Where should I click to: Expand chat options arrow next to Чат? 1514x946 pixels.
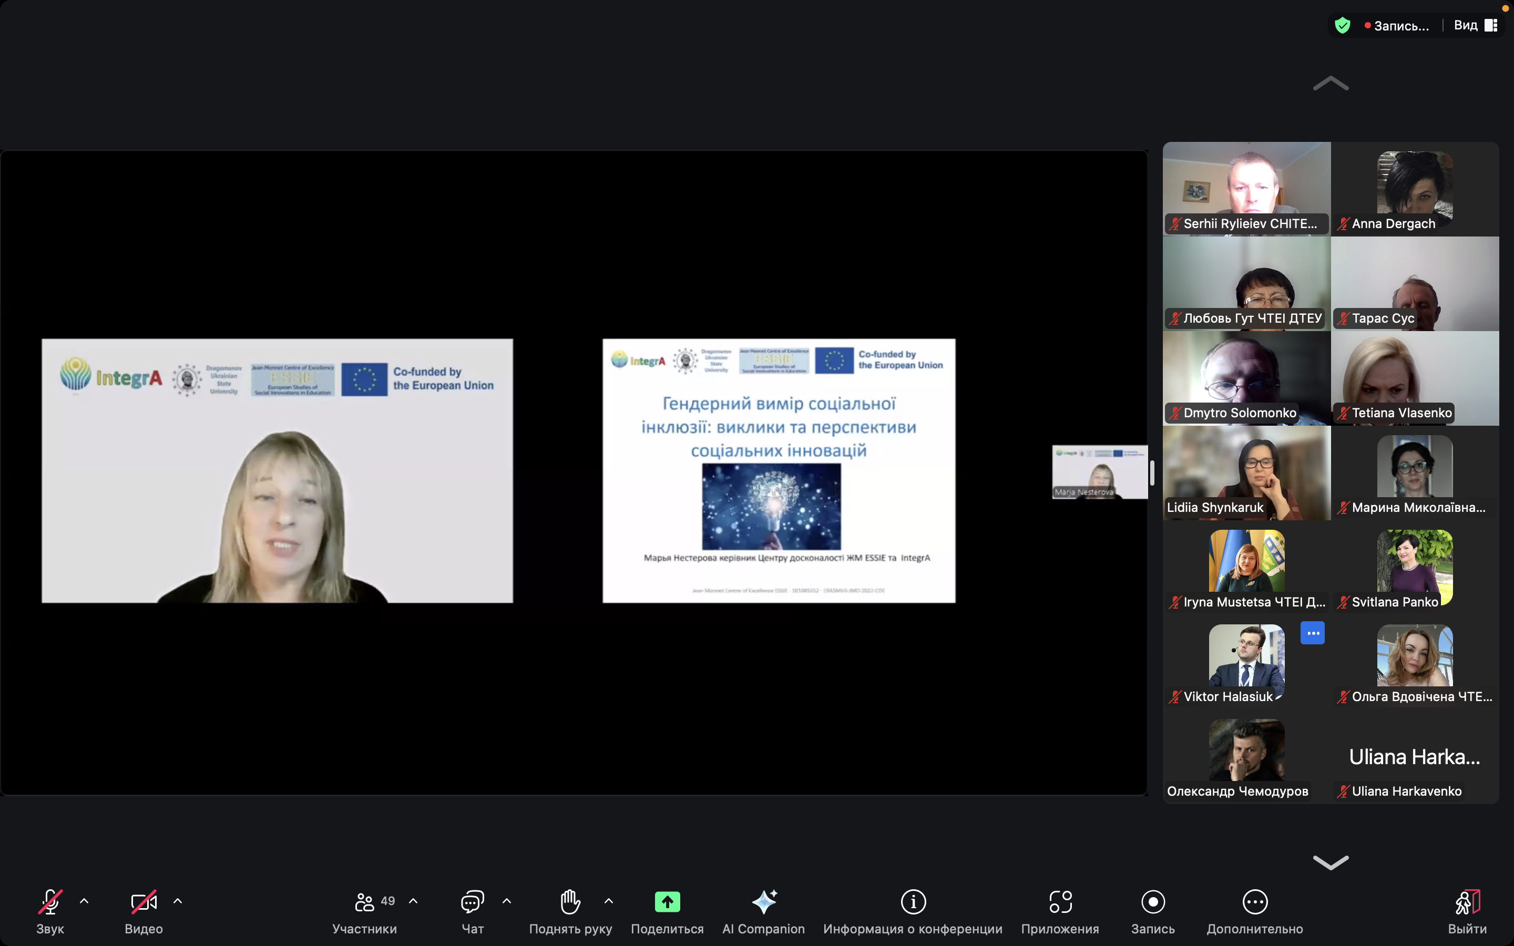tap(507, 901)
